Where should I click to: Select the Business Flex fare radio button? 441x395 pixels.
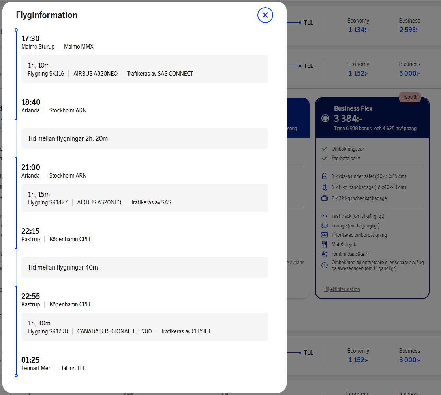(x=325, y=118)
